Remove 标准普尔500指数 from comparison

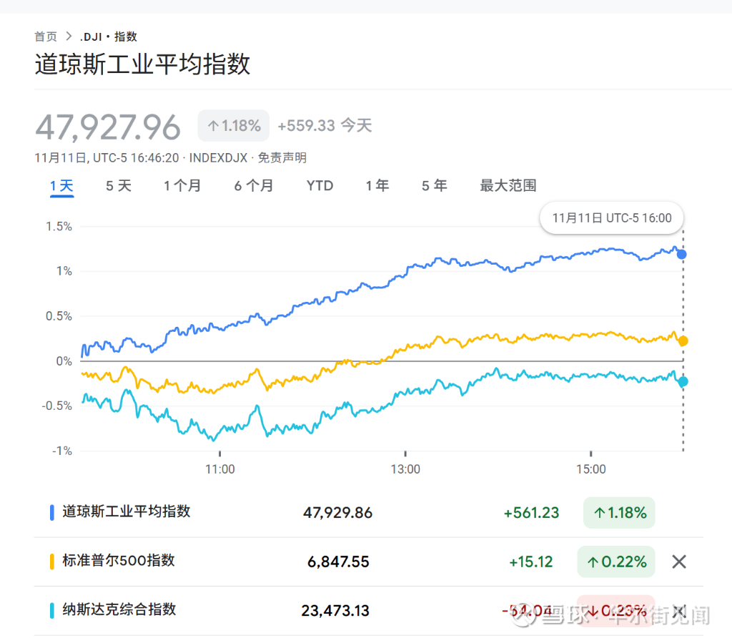[x=678, y=561]
